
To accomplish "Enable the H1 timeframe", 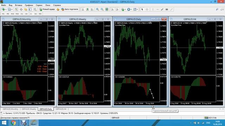I will coord(22,14).
